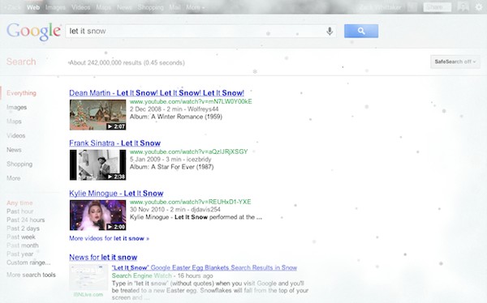
Task: Select Shopping filter in left sidebar
Action: 19,164
